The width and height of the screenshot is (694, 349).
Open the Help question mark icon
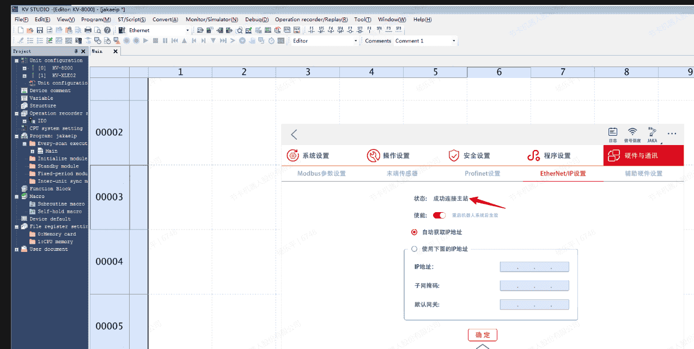tap(107, 31)
